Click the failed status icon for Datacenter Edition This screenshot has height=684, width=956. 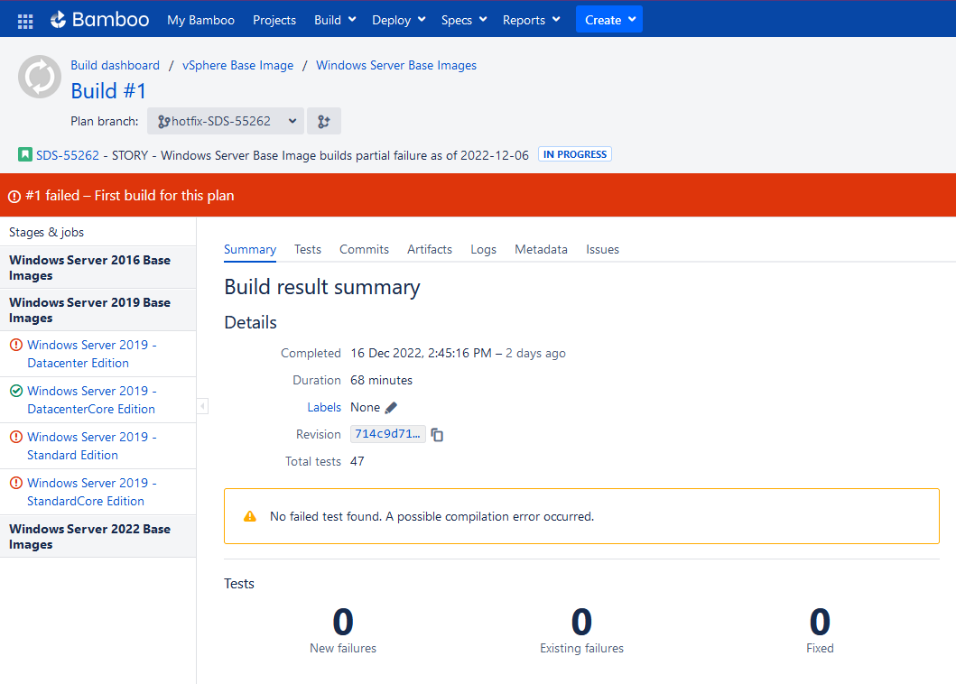coord(16,345)
